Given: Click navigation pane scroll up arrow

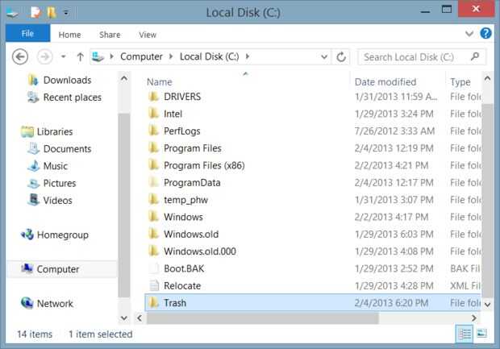Looking at the screenshot, I should tap(124, 78).
